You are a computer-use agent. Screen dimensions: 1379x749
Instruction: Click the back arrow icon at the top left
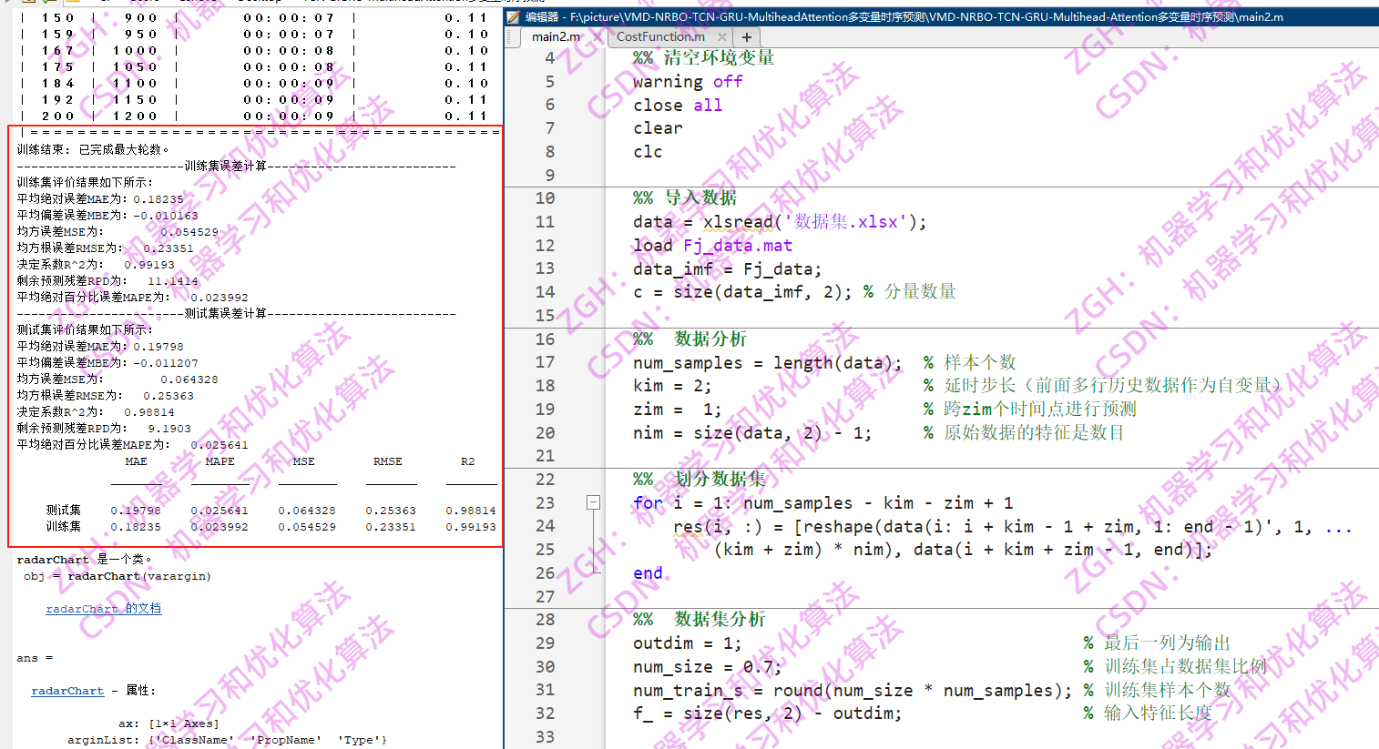[x=5, y=3]
